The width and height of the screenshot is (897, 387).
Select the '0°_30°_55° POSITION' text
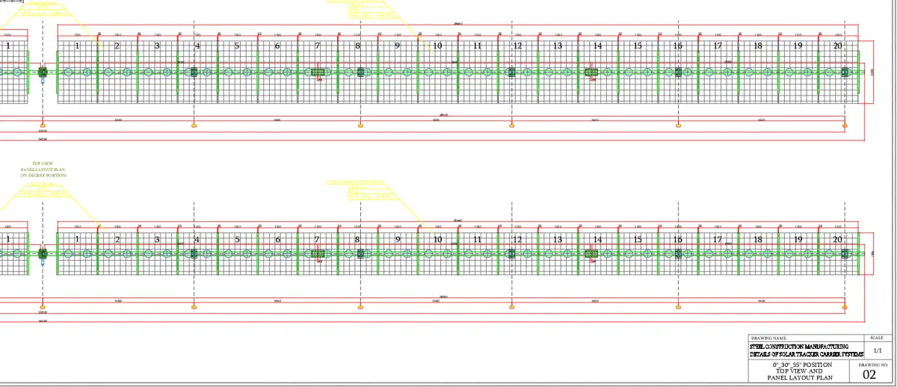803,365
